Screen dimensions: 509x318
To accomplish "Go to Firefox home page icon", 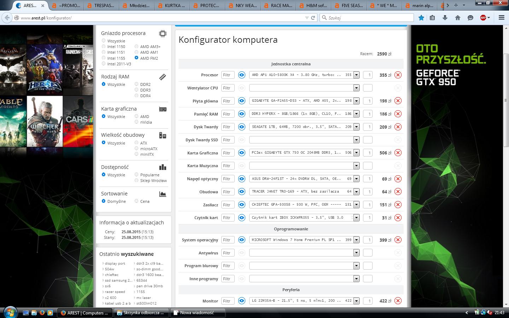I will (x=458, y=18).
